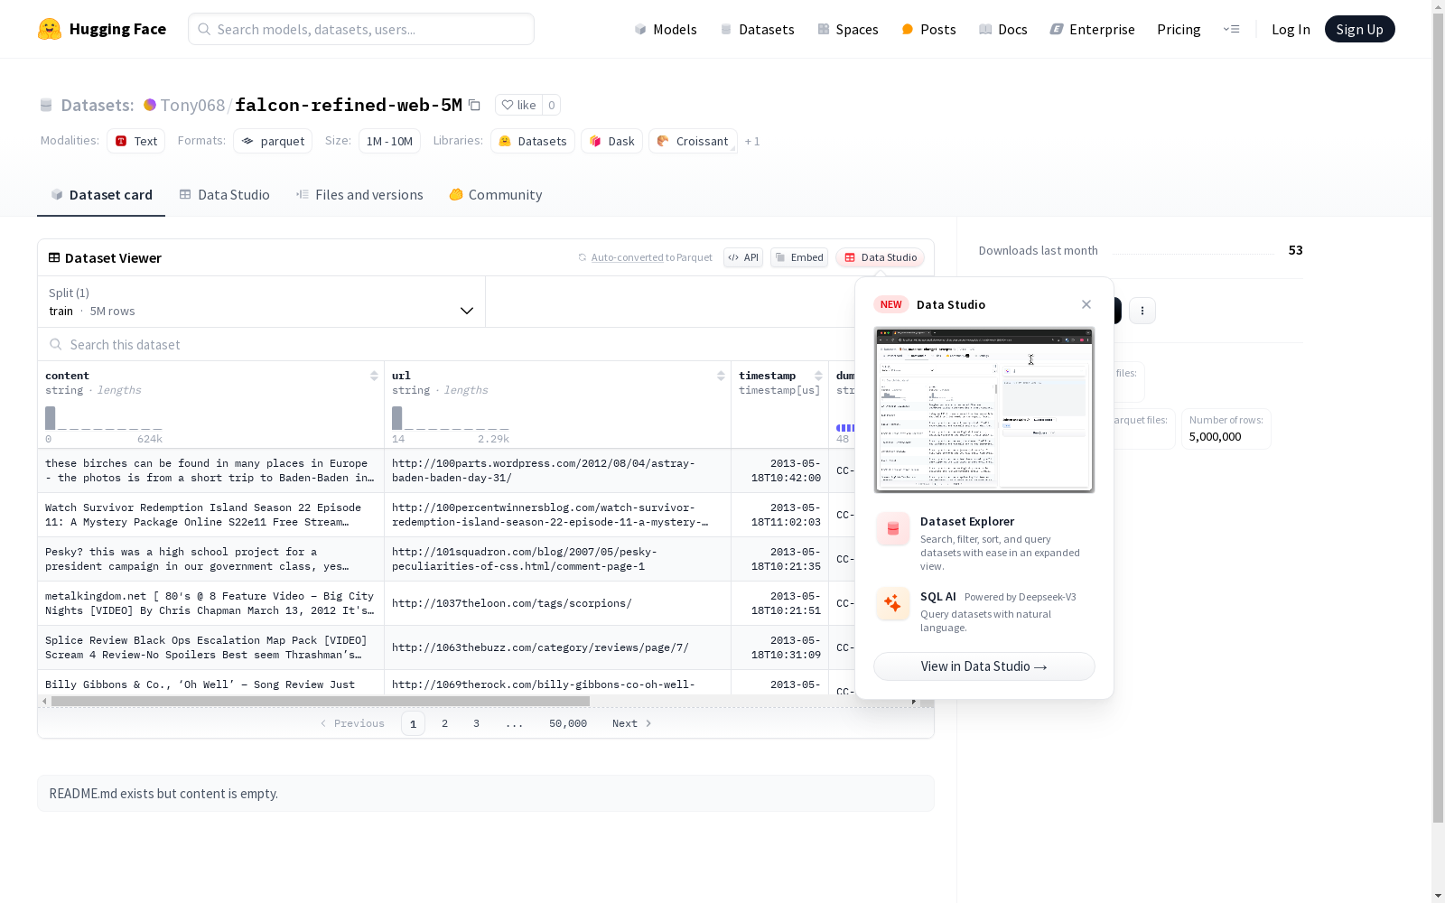
Task: Click the 1063thebuzz.com url cell
Action: pos(557,647)
